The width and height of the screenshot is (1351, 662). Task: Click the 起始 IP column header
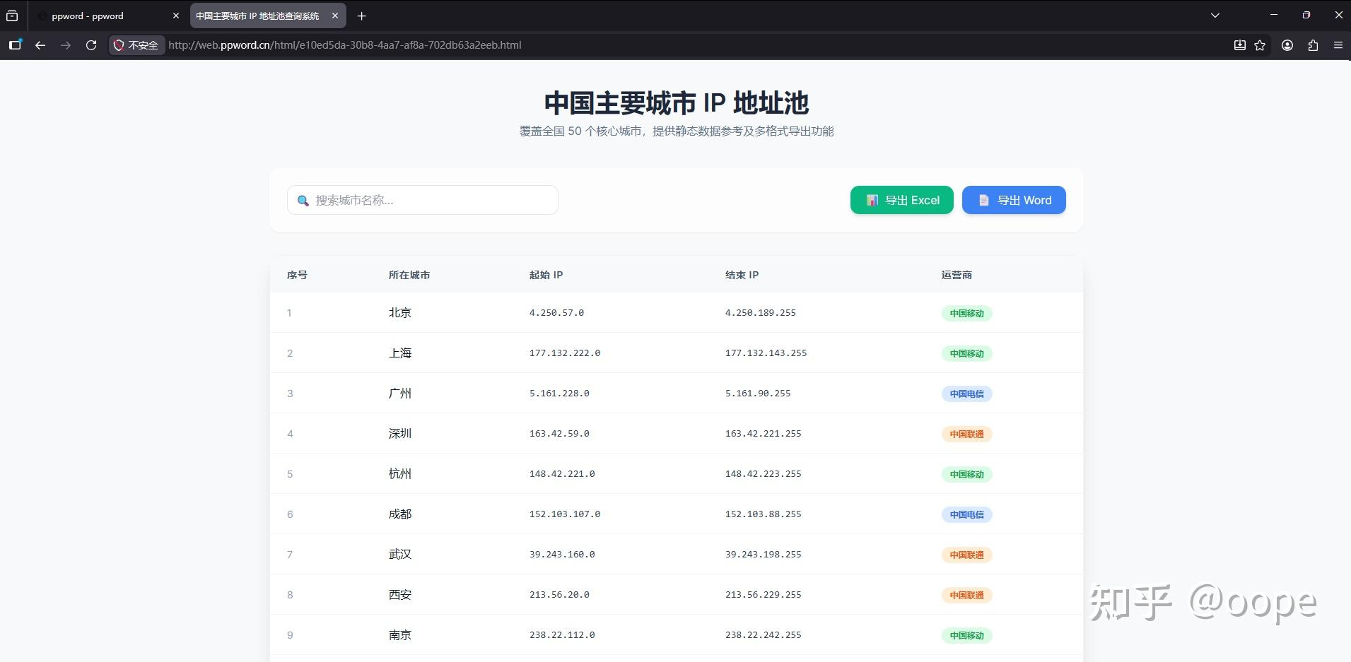point(546,275)
